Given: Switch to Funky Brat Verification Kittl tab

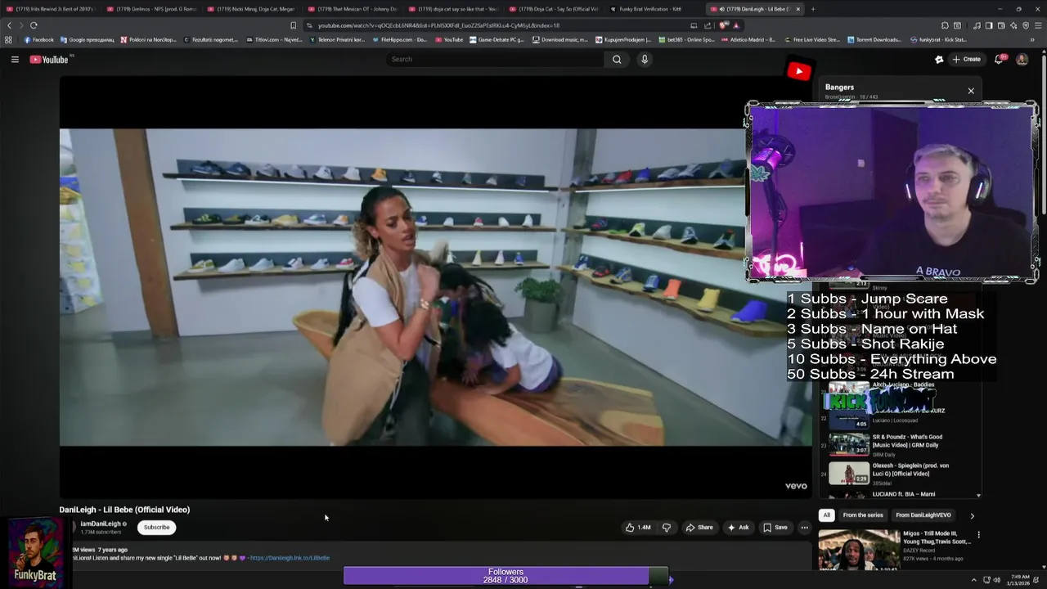Looking at the screenshot, I should pyautogui.click(x=652, y=9).
